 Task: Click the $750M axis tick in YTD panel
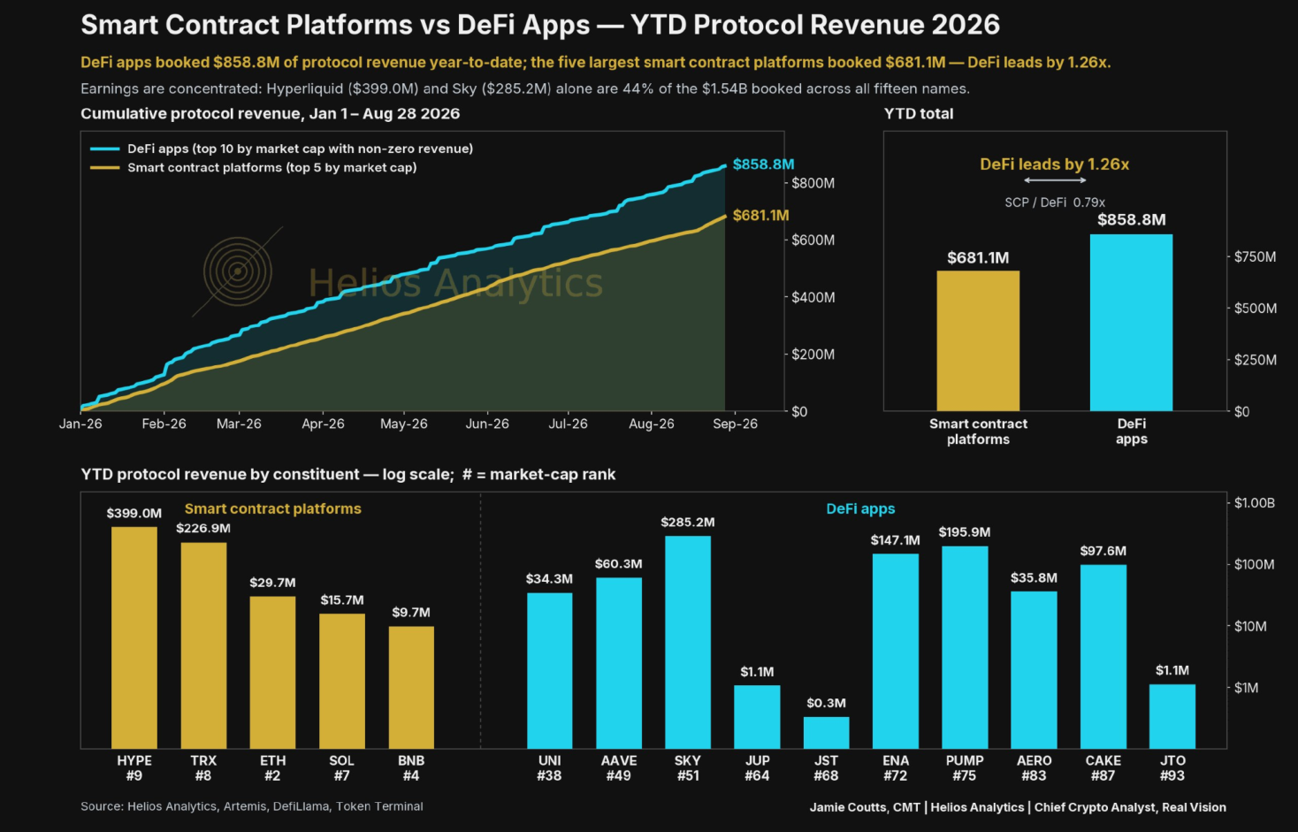1256,257
